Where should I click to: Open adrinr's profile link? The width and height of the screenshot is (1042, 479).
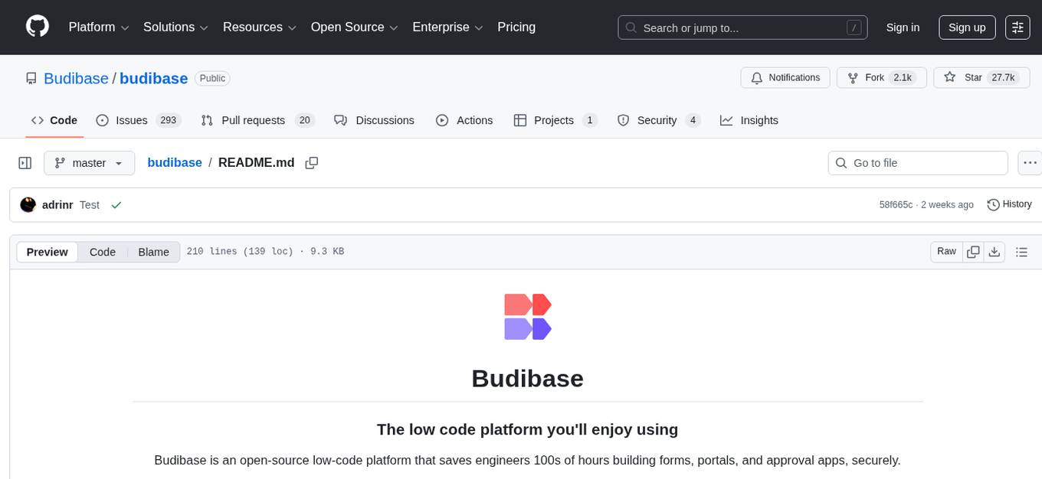57,204
